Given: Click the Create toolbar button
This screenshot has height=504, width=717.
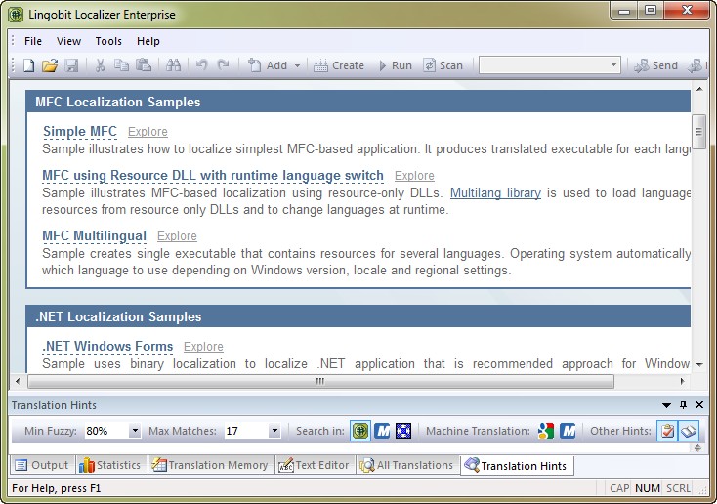Looking at the screenshot, I should (x=339, y=65).
